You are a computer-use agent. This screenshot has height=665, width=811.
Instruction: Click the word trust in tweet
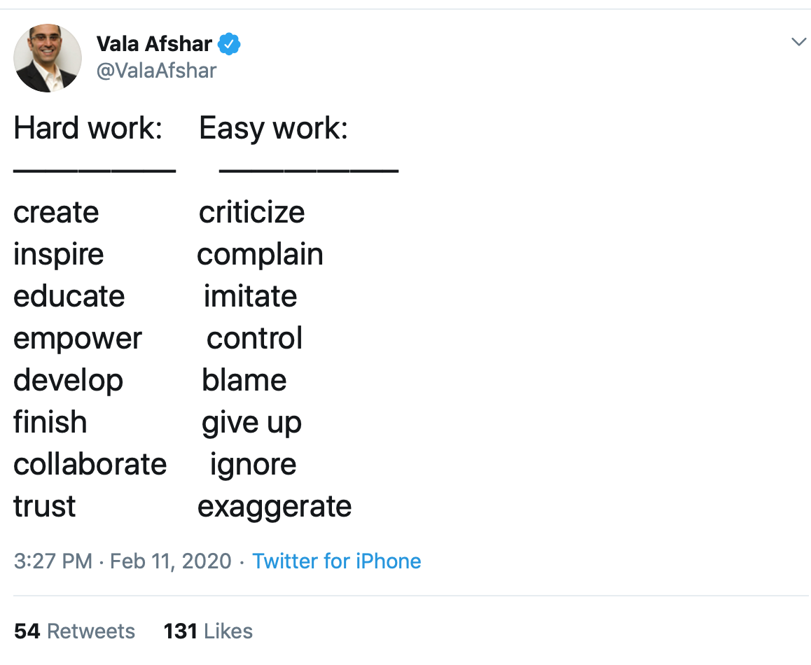(45, 506)
